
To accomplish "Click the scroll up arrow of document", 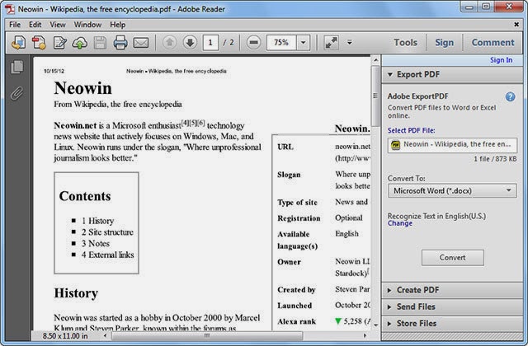I will pyautogui.click(x=375, y=60).
